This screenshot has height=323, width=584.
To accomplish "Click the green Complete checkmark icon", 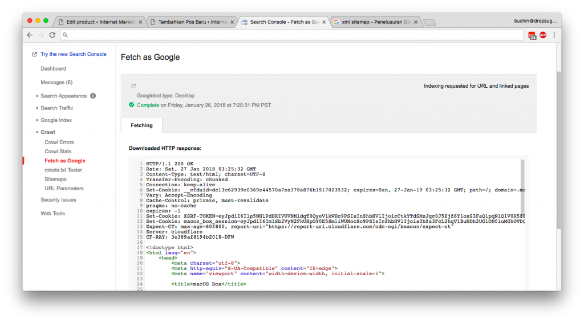I will tap(132, 105).
